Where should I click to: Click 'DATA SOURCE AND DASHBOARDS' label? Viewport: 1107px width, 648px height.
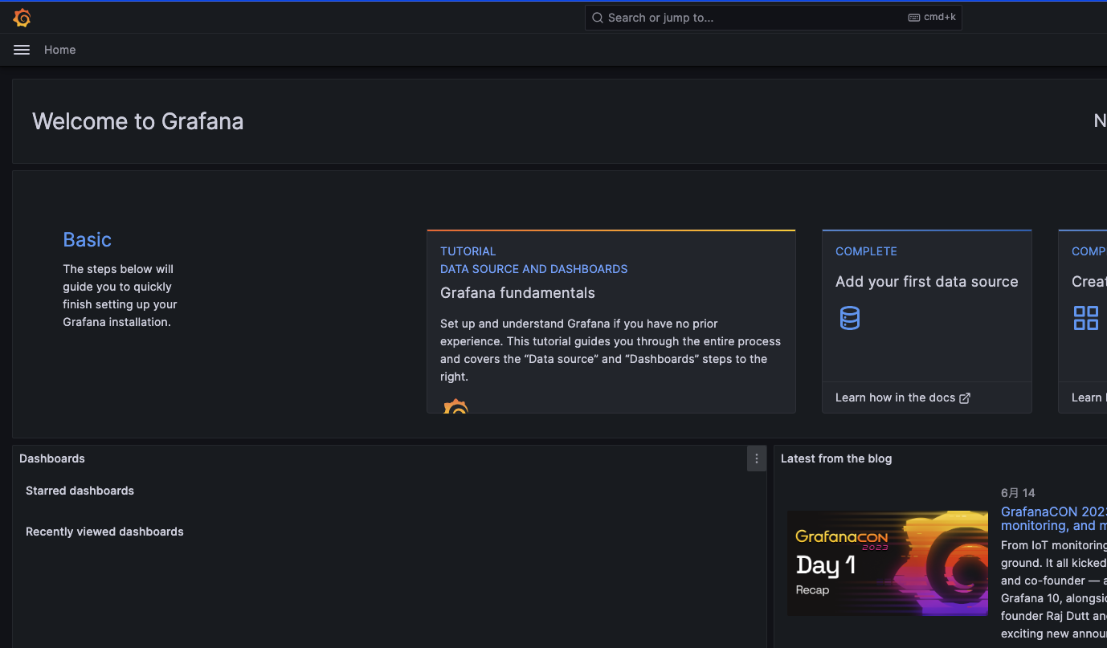tap(534, 269)
